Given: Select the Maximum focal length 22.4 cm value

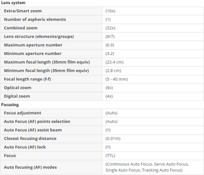Looking at the screenshot, I should point(114,62).
